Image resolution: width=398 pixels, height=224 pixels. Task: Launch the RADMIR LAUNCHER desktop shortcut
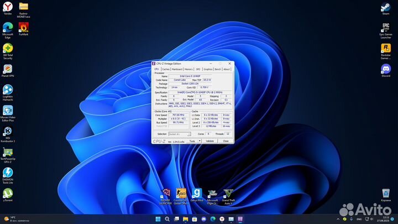(165, 196)
